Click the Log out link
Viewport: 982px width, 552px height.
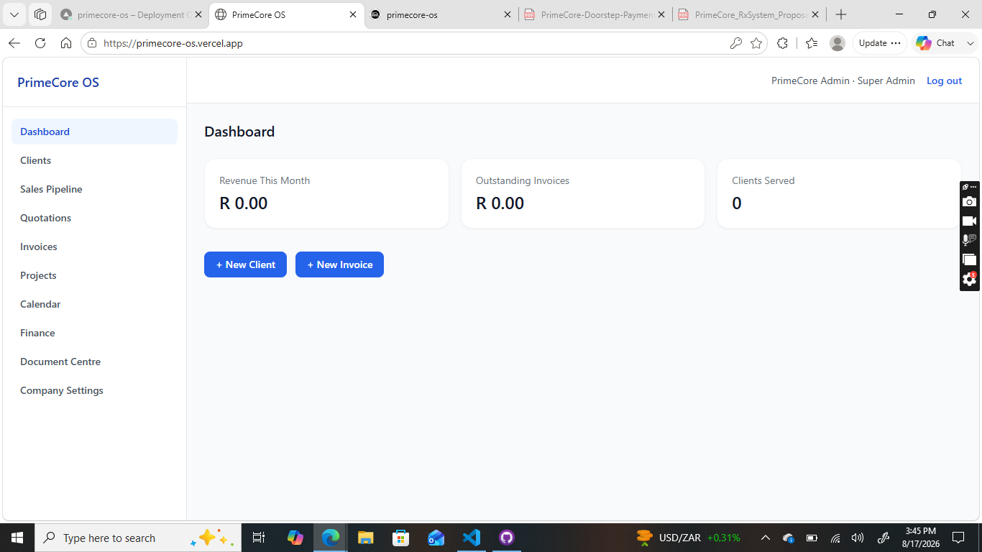coord(944,80)
